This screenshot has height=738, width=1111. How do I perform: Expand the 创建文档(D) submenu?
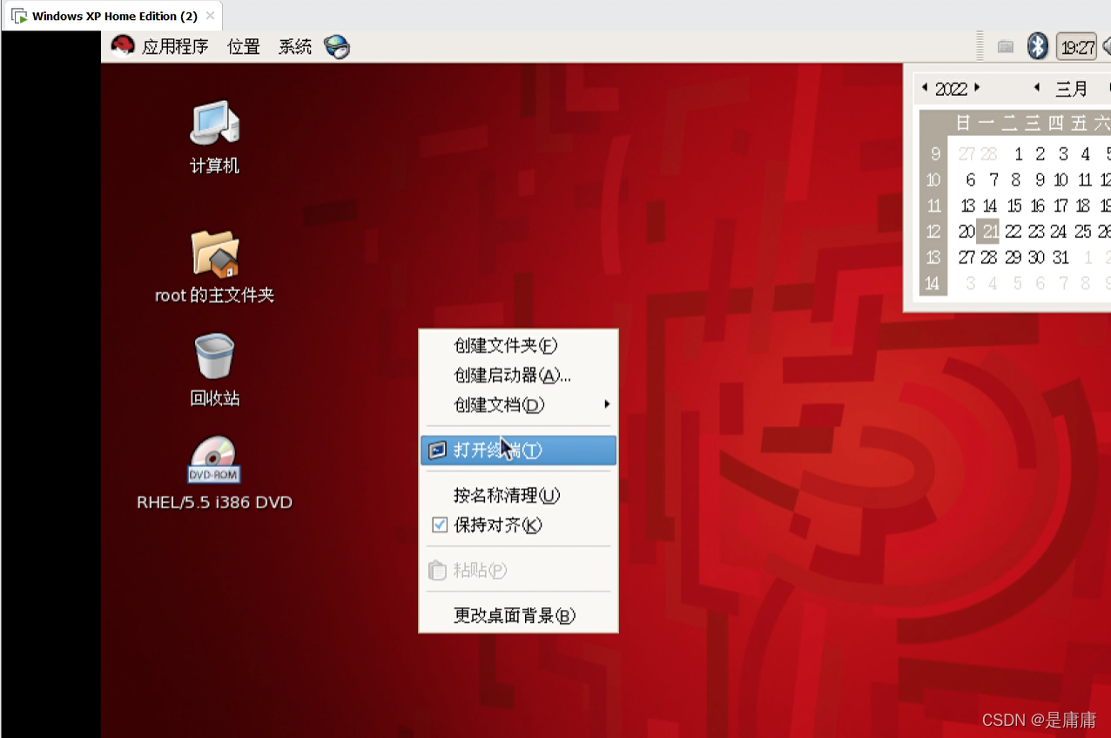pos(518,405)
